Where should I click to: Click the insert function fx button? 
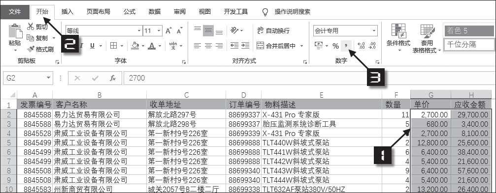coord(113,78)
